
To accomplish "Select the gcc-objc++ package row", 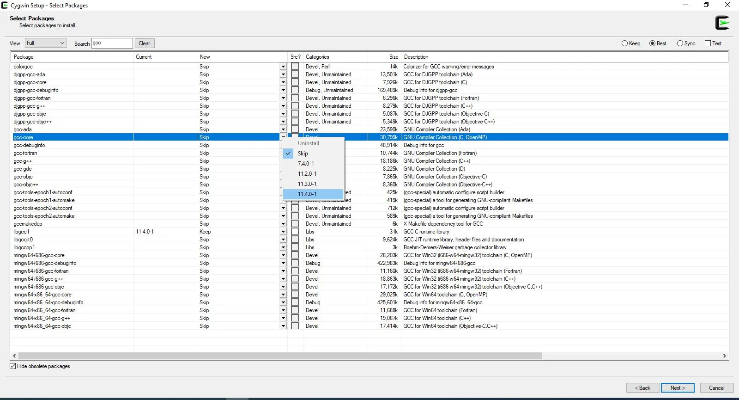I will point(369,185).
